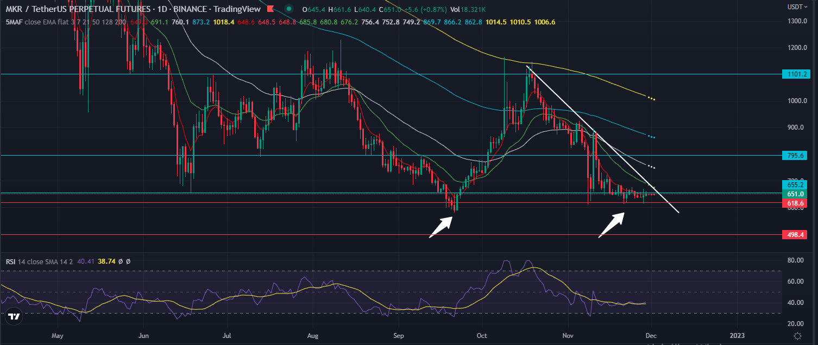Click the right white arrow annotation
The width and height of the screenshot is (818, 345).
click(611, 225)
